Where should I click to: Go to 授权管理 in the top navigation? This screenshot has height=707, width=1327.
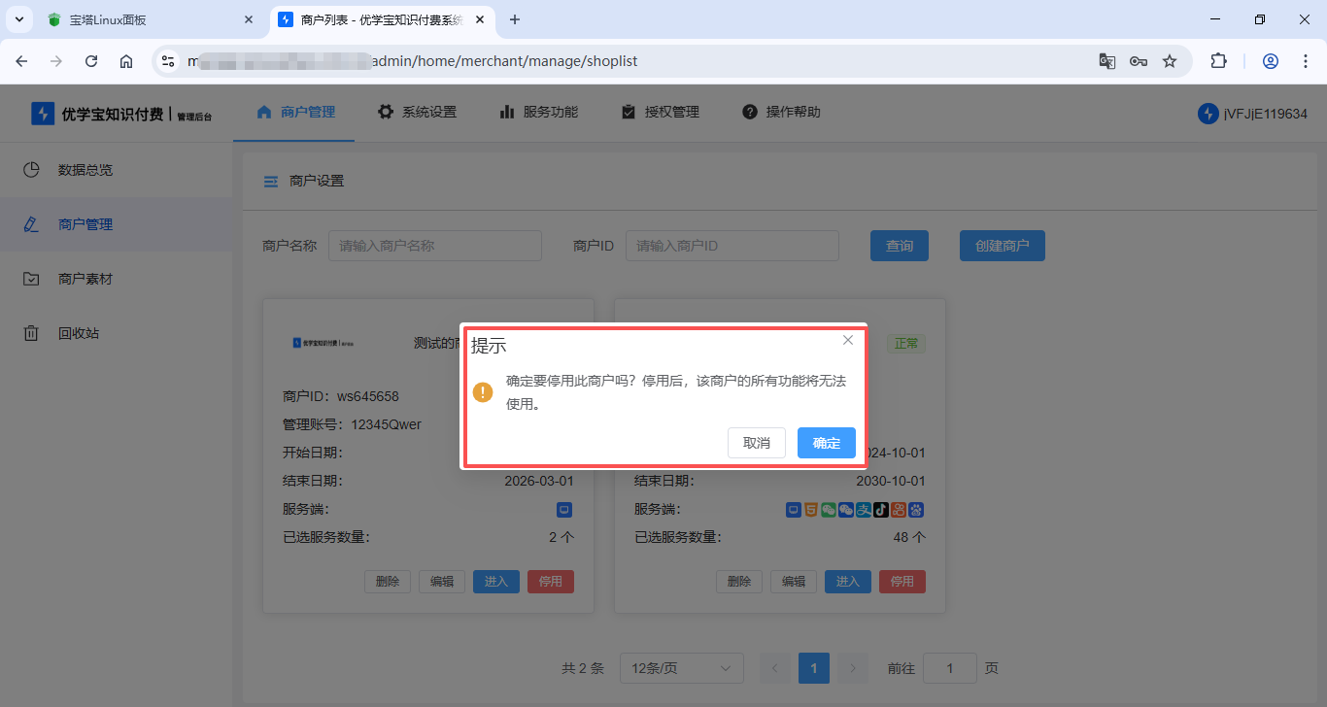pyautogui.click(x=660, y=112)
